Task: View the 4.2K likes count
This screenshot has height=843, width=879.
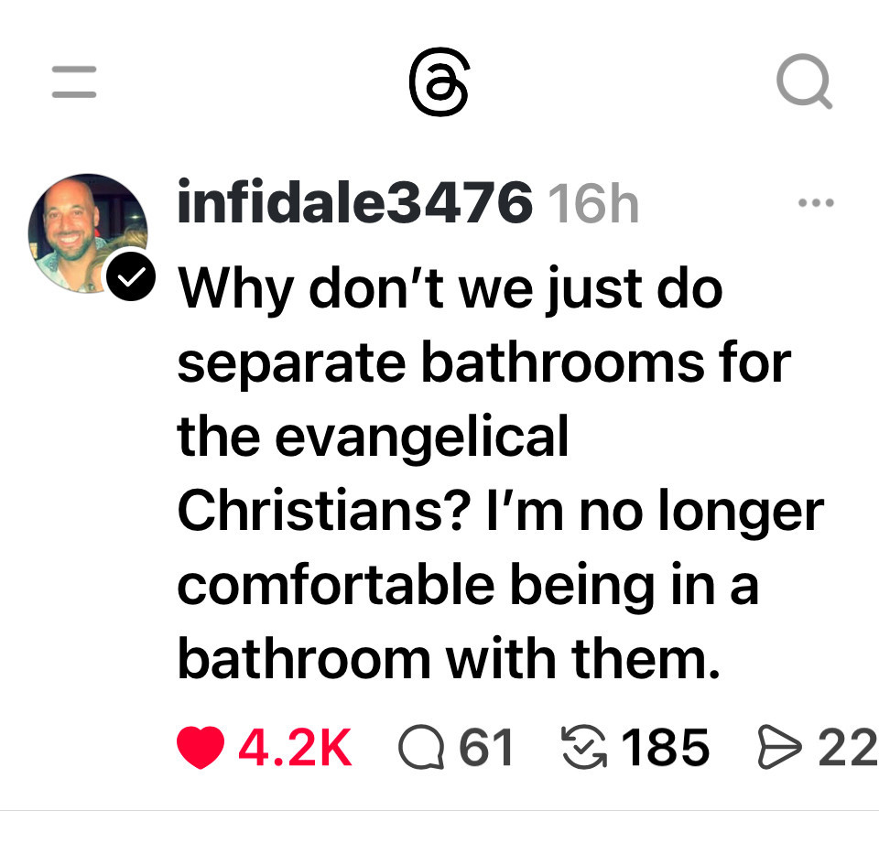Action: coord(296,747)
